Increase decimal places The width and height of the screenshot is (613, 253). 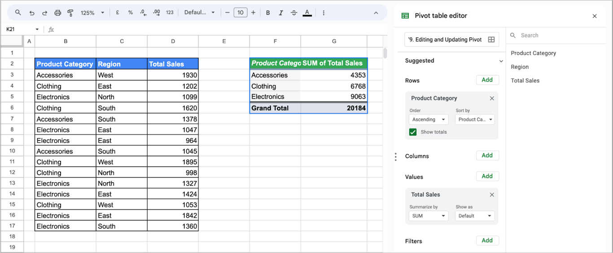tap(157, 13)
